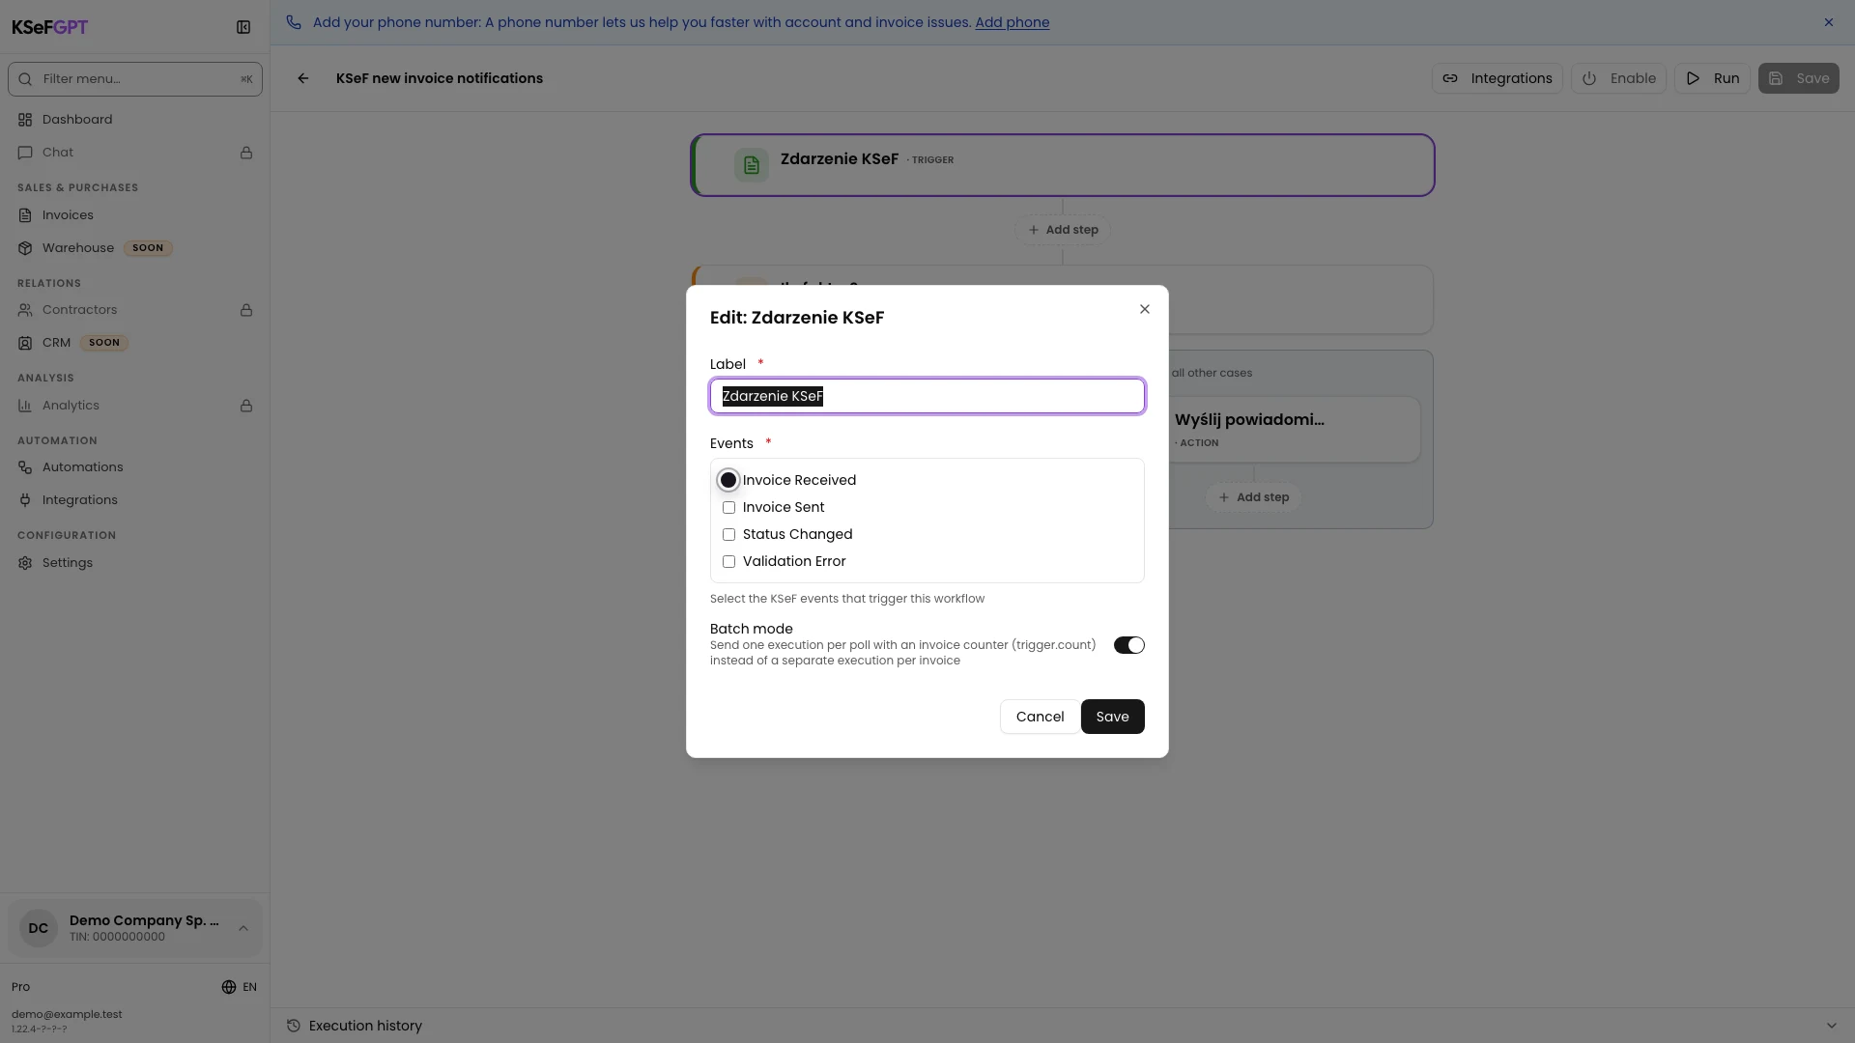Dismiss the phone number banner
1855x1043 pixels.
[x=1829, y=22]
